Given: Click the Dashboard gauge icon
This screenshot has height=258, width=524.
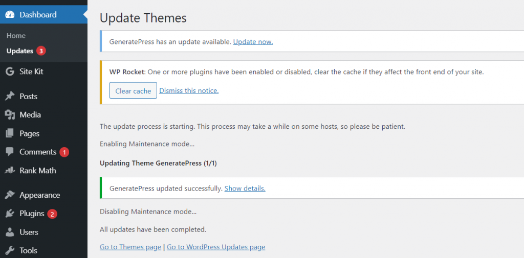Looking at the screenshot, I should 10,15.
